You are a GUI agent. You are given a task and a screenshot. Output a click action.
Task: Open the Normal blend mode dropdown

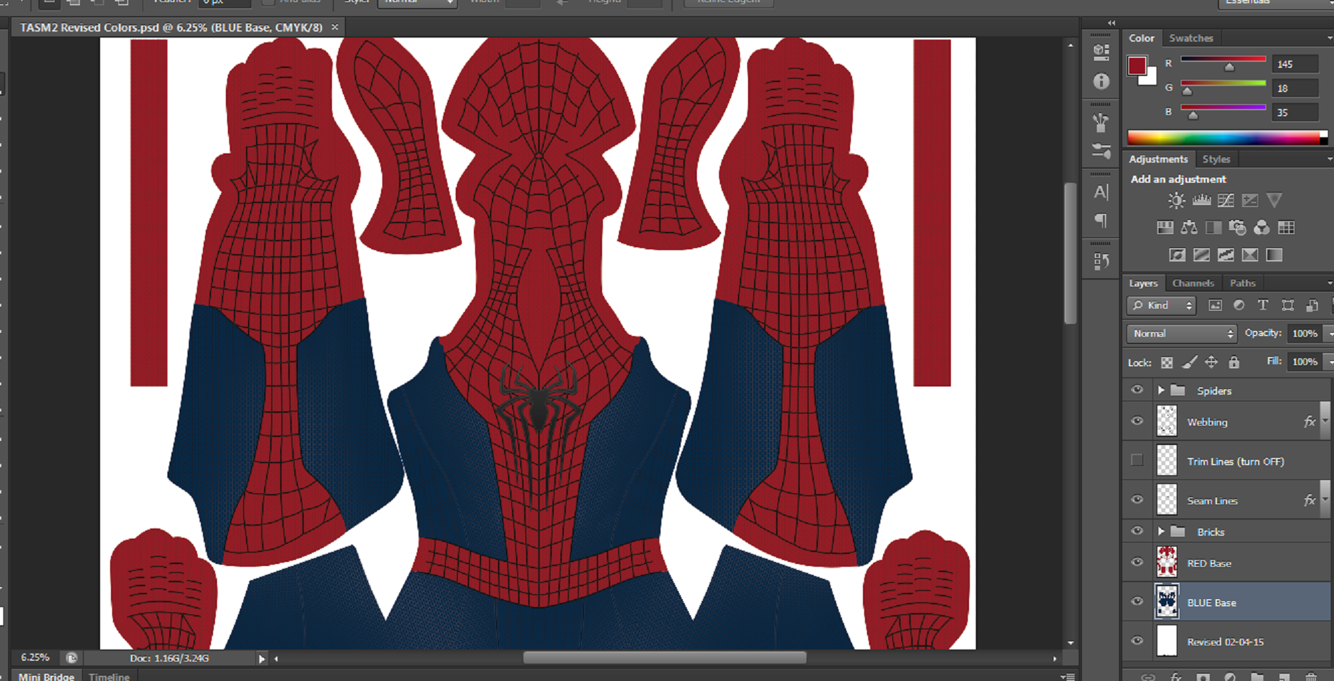click(x=1181, y=333)
